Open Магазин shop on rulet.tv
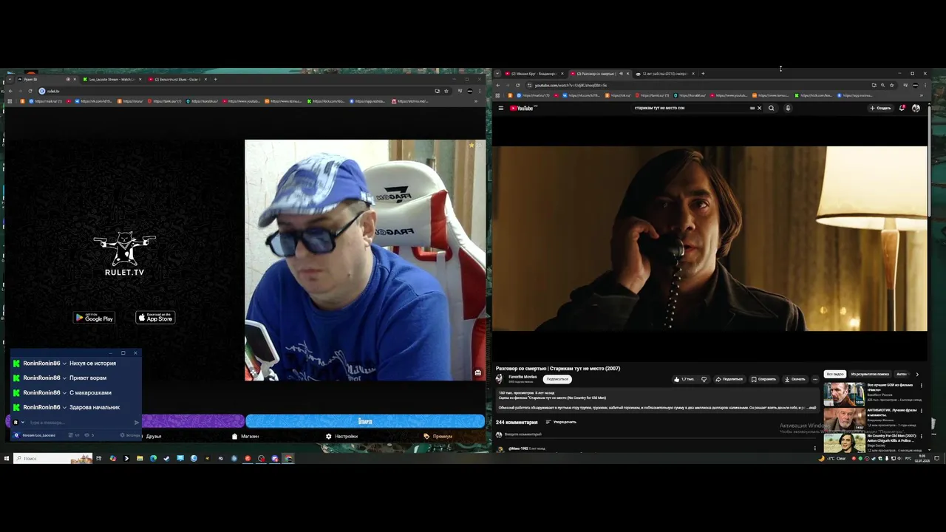 [x=245, y=436]
